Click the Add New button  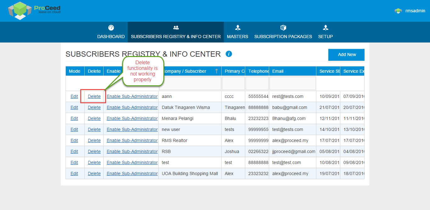346,54
